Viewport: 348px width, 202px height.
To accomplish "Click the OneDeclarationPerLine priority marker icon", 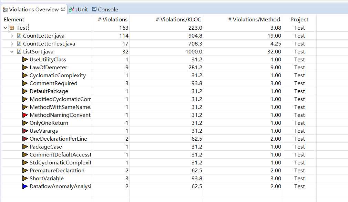I will pyautogui.click(x=25, y=139).
